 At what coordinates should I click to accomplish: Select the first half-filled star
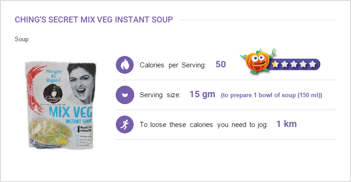tap(275, 64)
